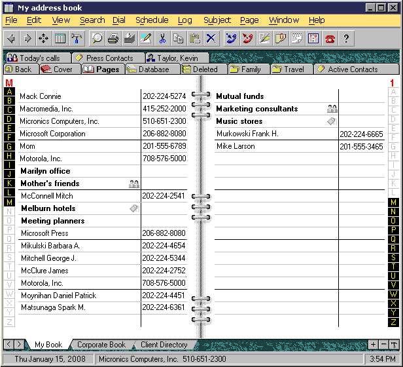This screenshot has width=403, height=367.
Task: Open the Family folder tab
Action: coord(249,69)
